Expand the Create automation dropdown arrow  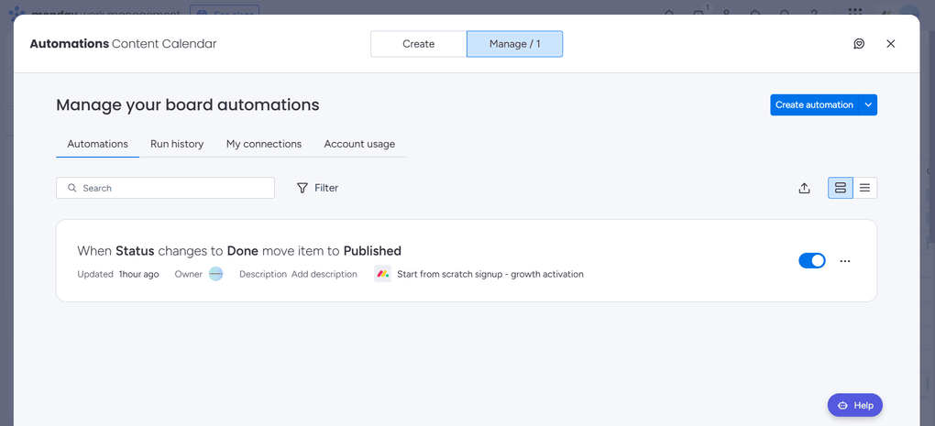tap(868, 104)
